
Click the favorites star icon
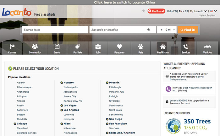tap(143, 11)
